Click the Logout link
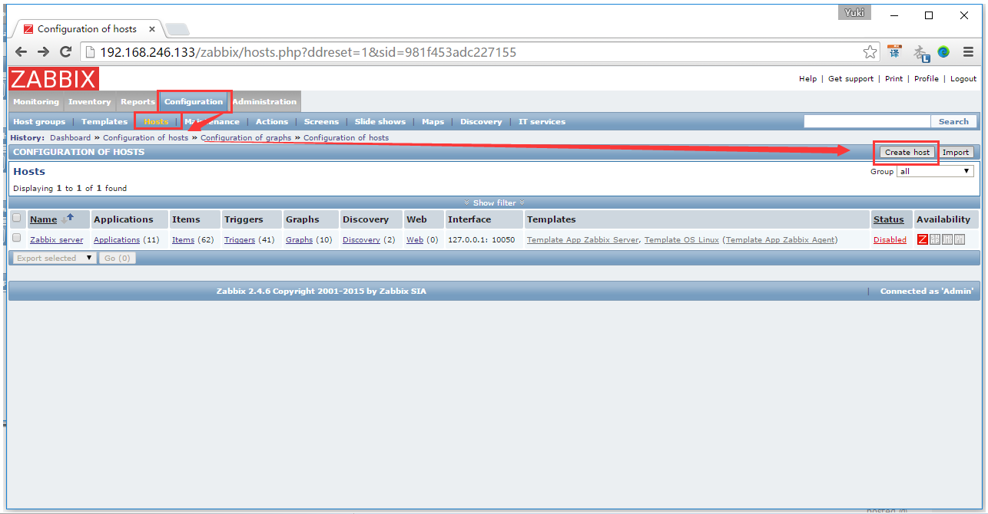This screenshot has height=514, width=988. 963,78
